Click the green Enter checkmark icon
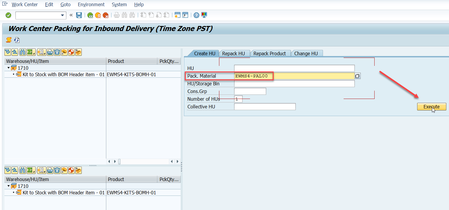Screen dimensions: 449x210 [x=8, y=15]
